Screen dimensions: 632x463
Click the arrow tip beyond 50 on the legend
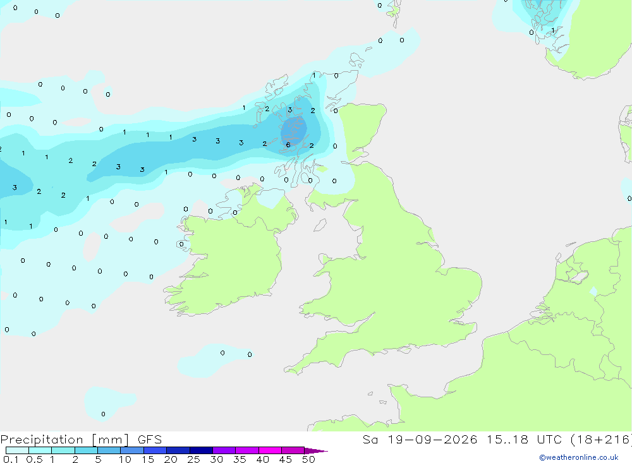pyautogui.click(x=316, y=451)
